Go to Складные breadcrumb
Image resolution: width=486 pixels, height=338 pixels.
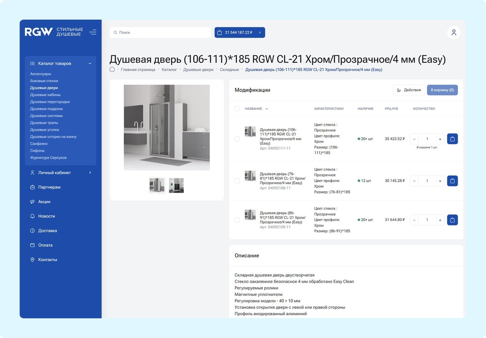[230, 70]
